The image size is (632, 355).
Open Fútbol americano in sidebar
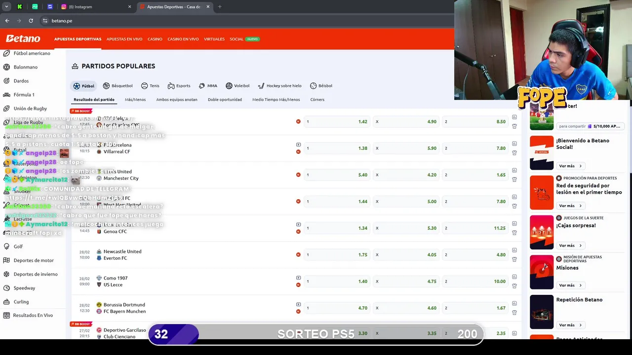[32, 53]
